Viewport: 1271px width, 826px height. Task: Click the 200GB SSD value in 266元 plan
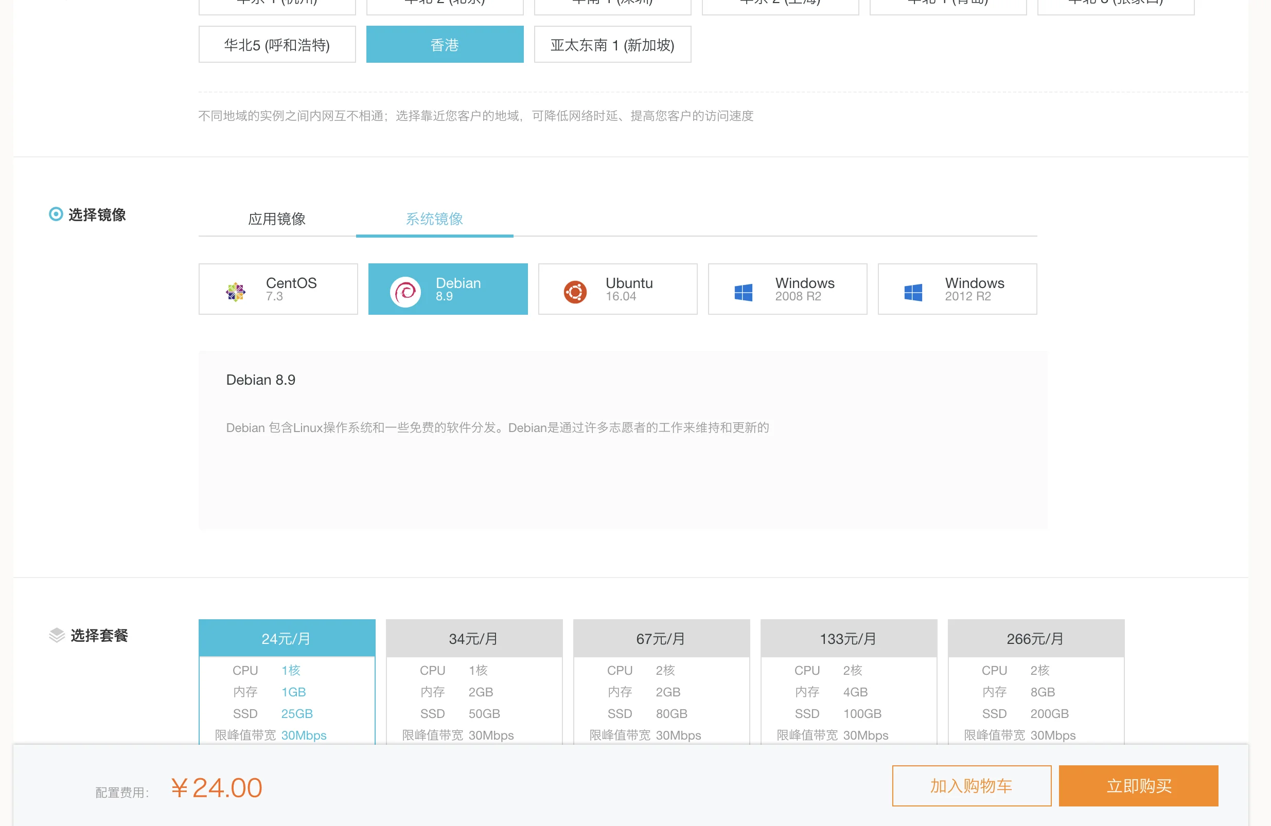point(1049,713)
